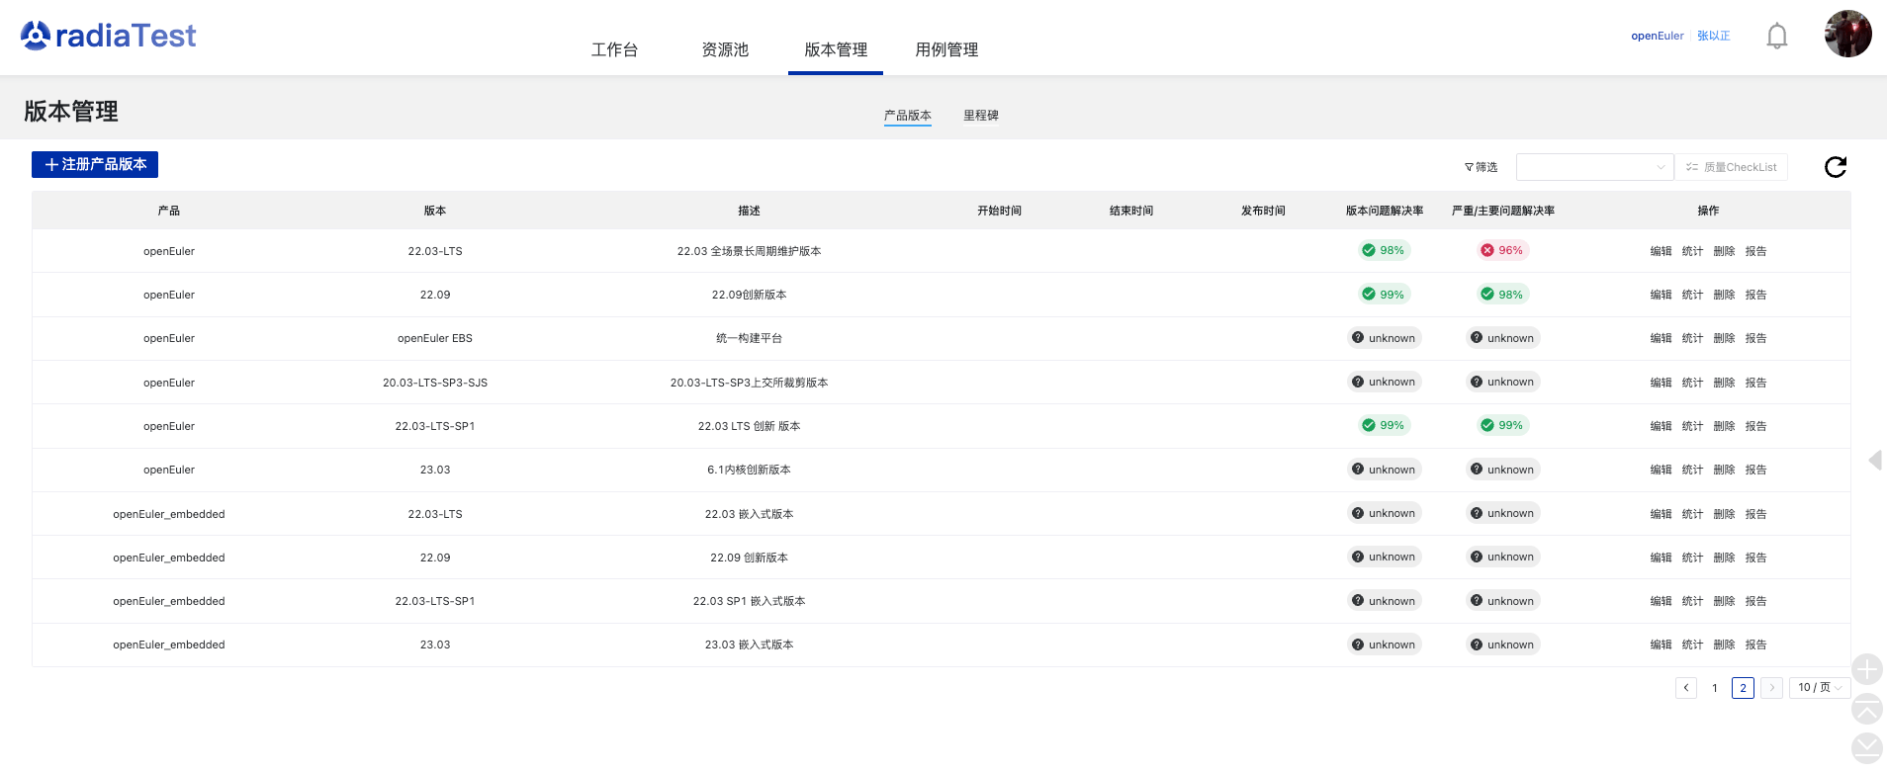Select page 1 in pagination
1887x774 pixels.
click(x=1715, y=688)
